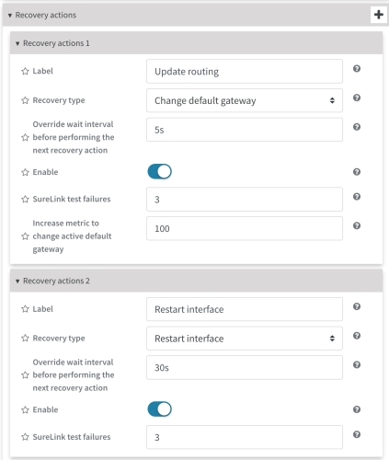
Task: Click the Update routing label field
Action: (x=245, y=72)
